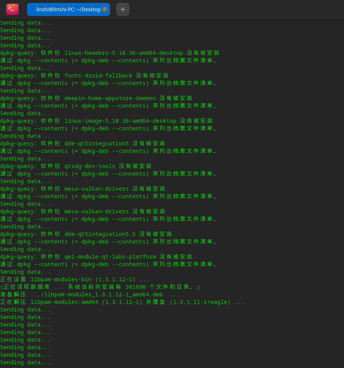Click the line showing 381698 files count
Viewport: 344px width, 368px height.
point(100,287)
